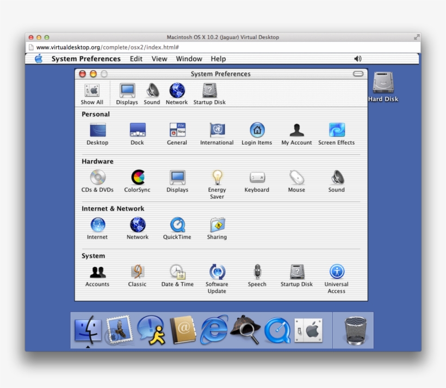
Task: Open International preferences
Action: click(x=216, y=131)
